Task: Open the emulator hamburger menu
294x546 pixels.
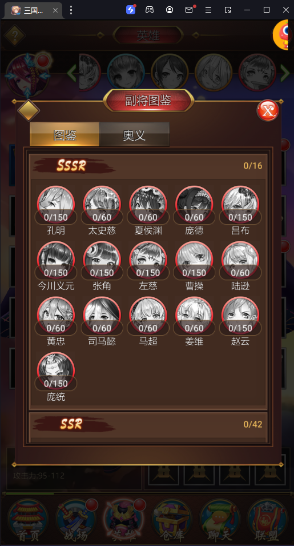Action: pos(208,10)
